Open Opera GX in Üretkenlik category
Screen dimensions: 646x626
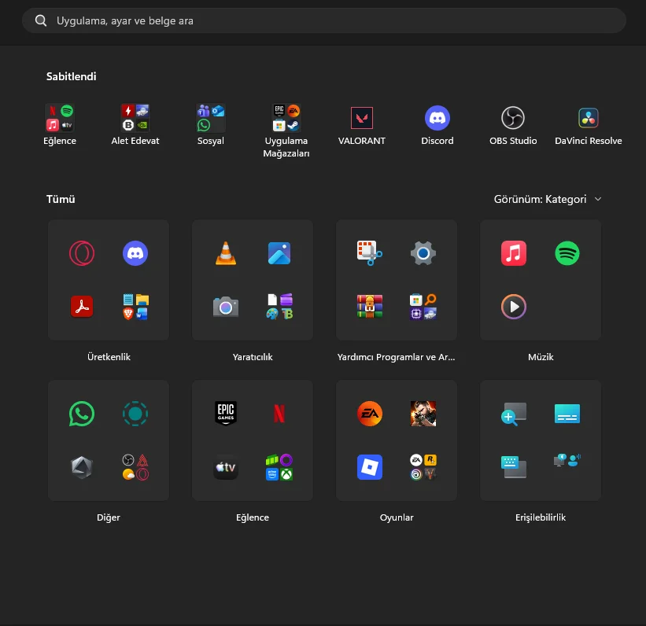pyautogui.click(x=82, y=253)
